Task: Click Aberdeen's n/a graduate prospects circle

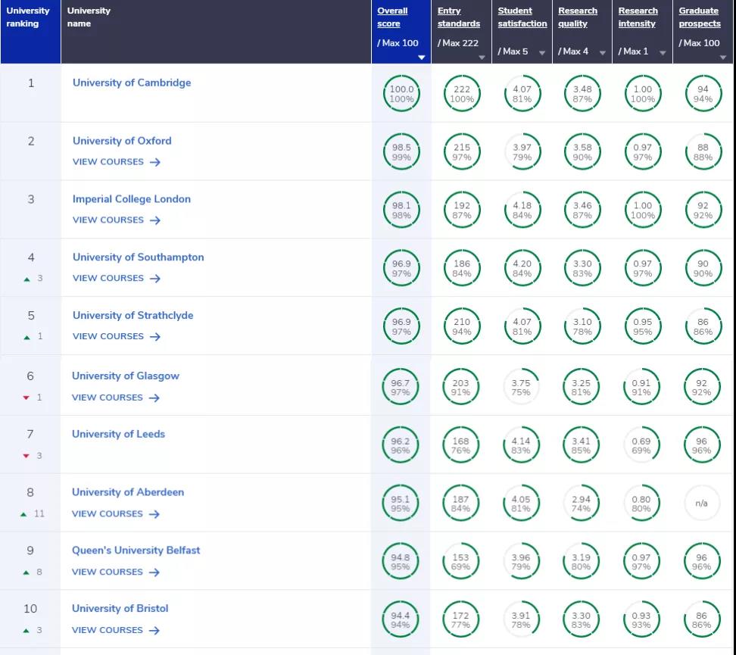Action: (x=701, y=504)
